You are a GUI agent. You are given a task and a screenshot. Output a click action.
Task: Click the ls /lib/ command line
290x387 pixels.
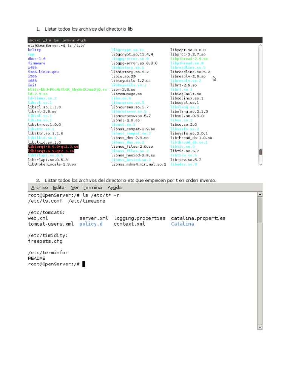(76, 46)
